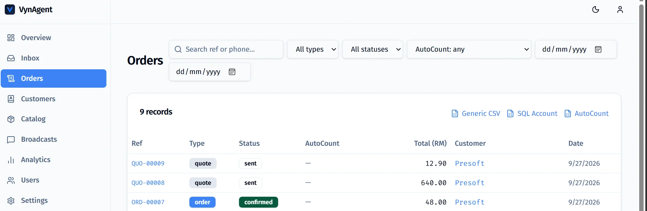Click the start date field next to AutoCount

pos(576,49)
